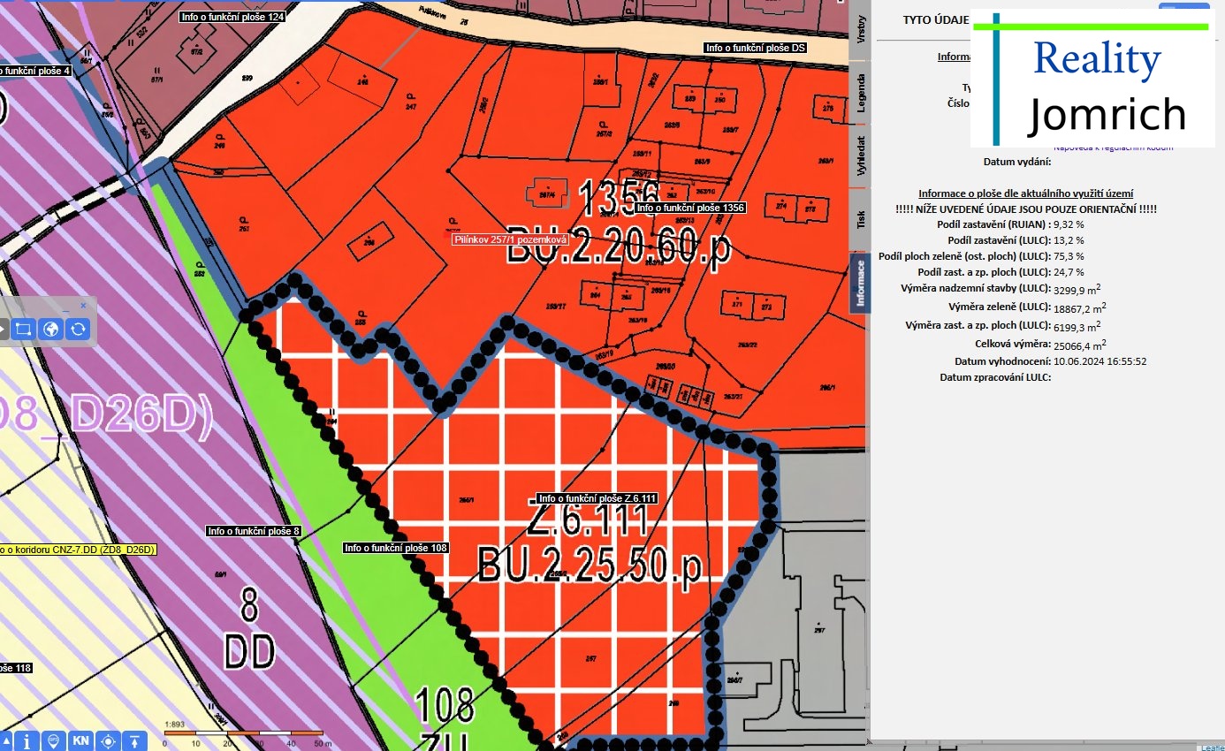Select the Informace side tab
The width and height of the screenshot is (1225, 751).
(x=861, y=283)
